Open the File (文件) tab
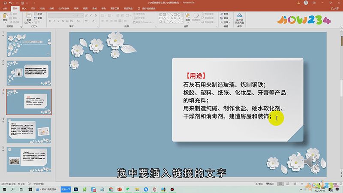 pyautogui.click(x=5, y=9)
